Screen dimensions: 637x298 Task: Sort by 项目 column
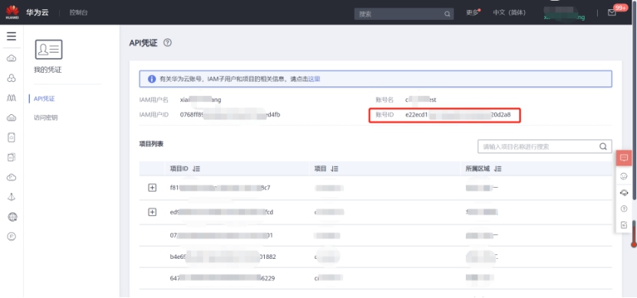click(334, 169)
